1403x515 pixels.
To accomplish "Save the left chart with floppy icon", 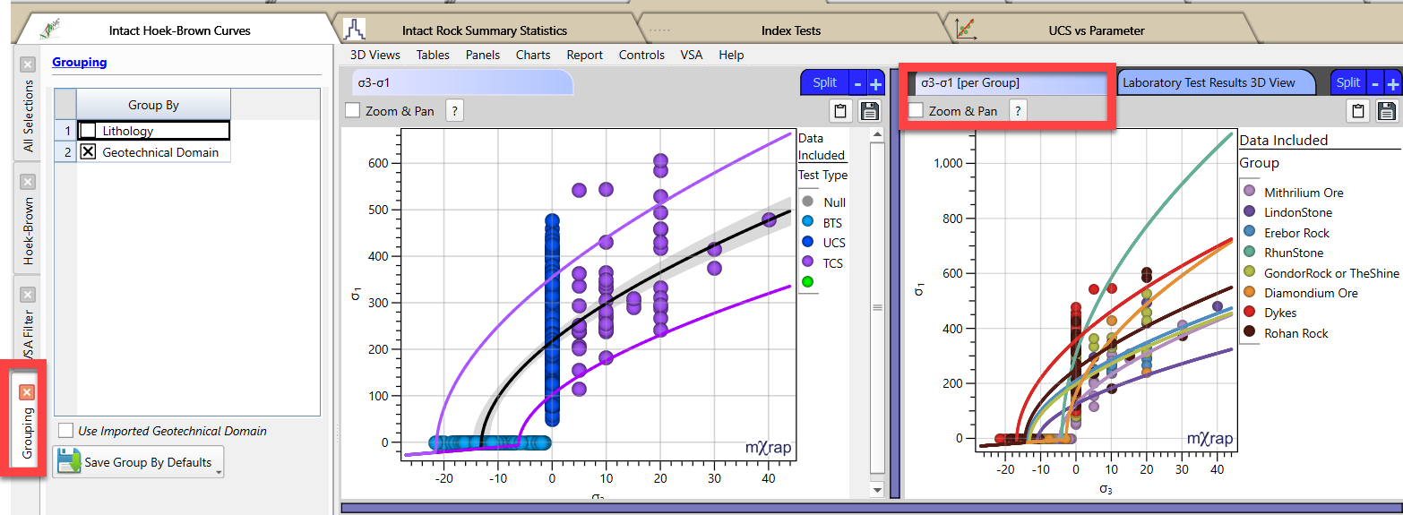I will [869, 111].
